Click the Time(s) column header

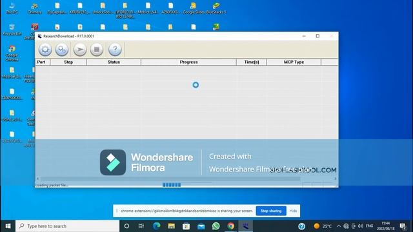pos(252,62)
